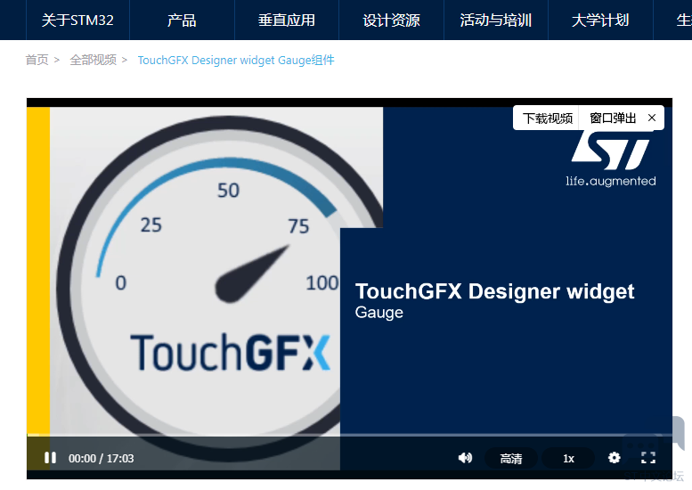
Task: Open the 产品 menu
Action: click(182, 20)
